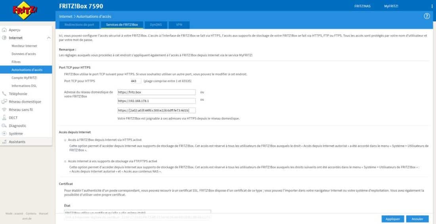436x224 pixels.
Task: Open the three-dot options menu
Action: click(432, 6)
